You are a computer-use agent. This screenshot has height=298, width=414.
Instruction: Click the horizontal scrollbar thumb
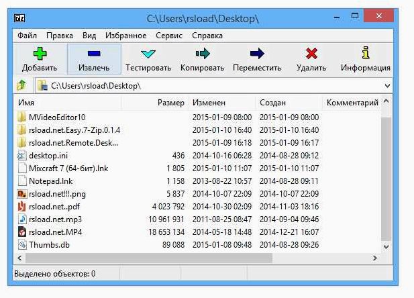pos(149,258)
